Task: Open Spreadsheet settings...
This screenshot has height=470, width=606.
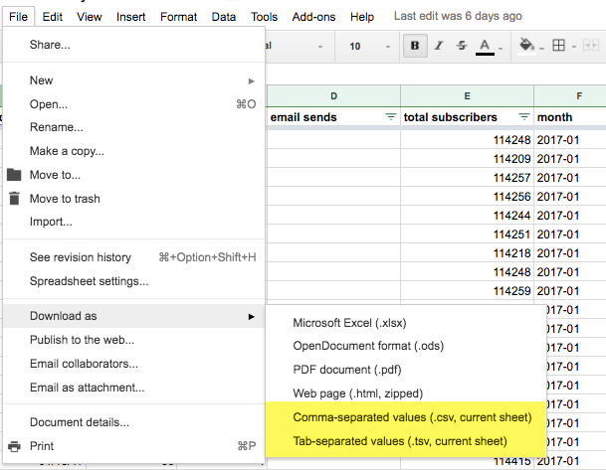Action: (133, 281)
